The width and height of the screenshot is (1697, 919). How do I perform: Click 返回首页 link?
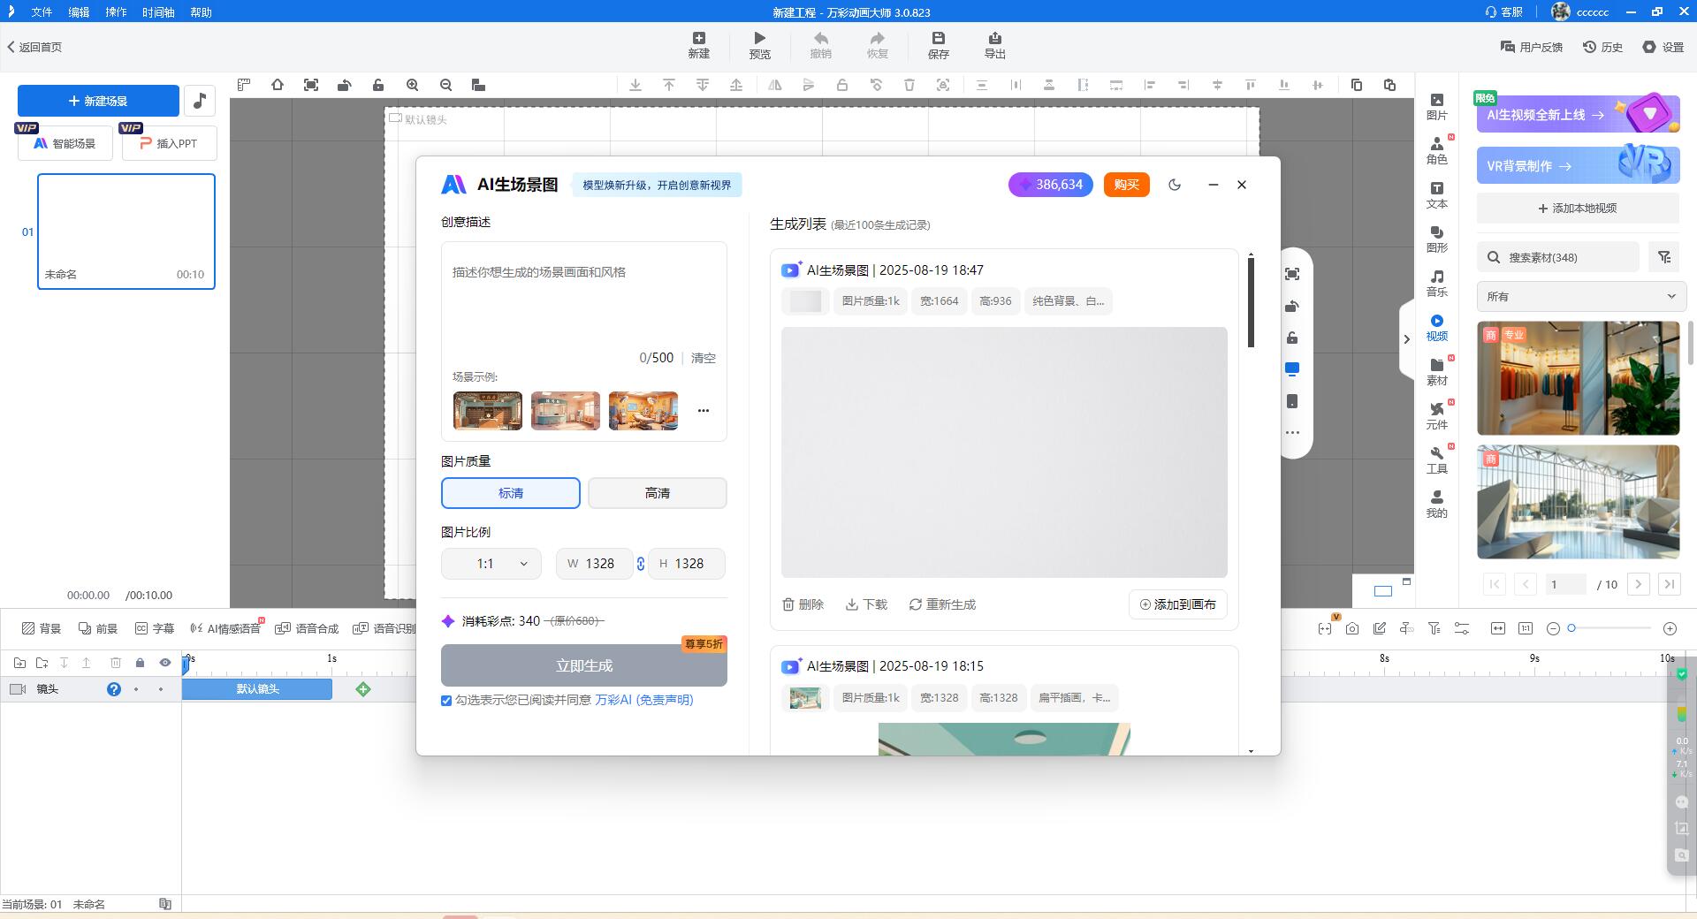click(34, 47)
